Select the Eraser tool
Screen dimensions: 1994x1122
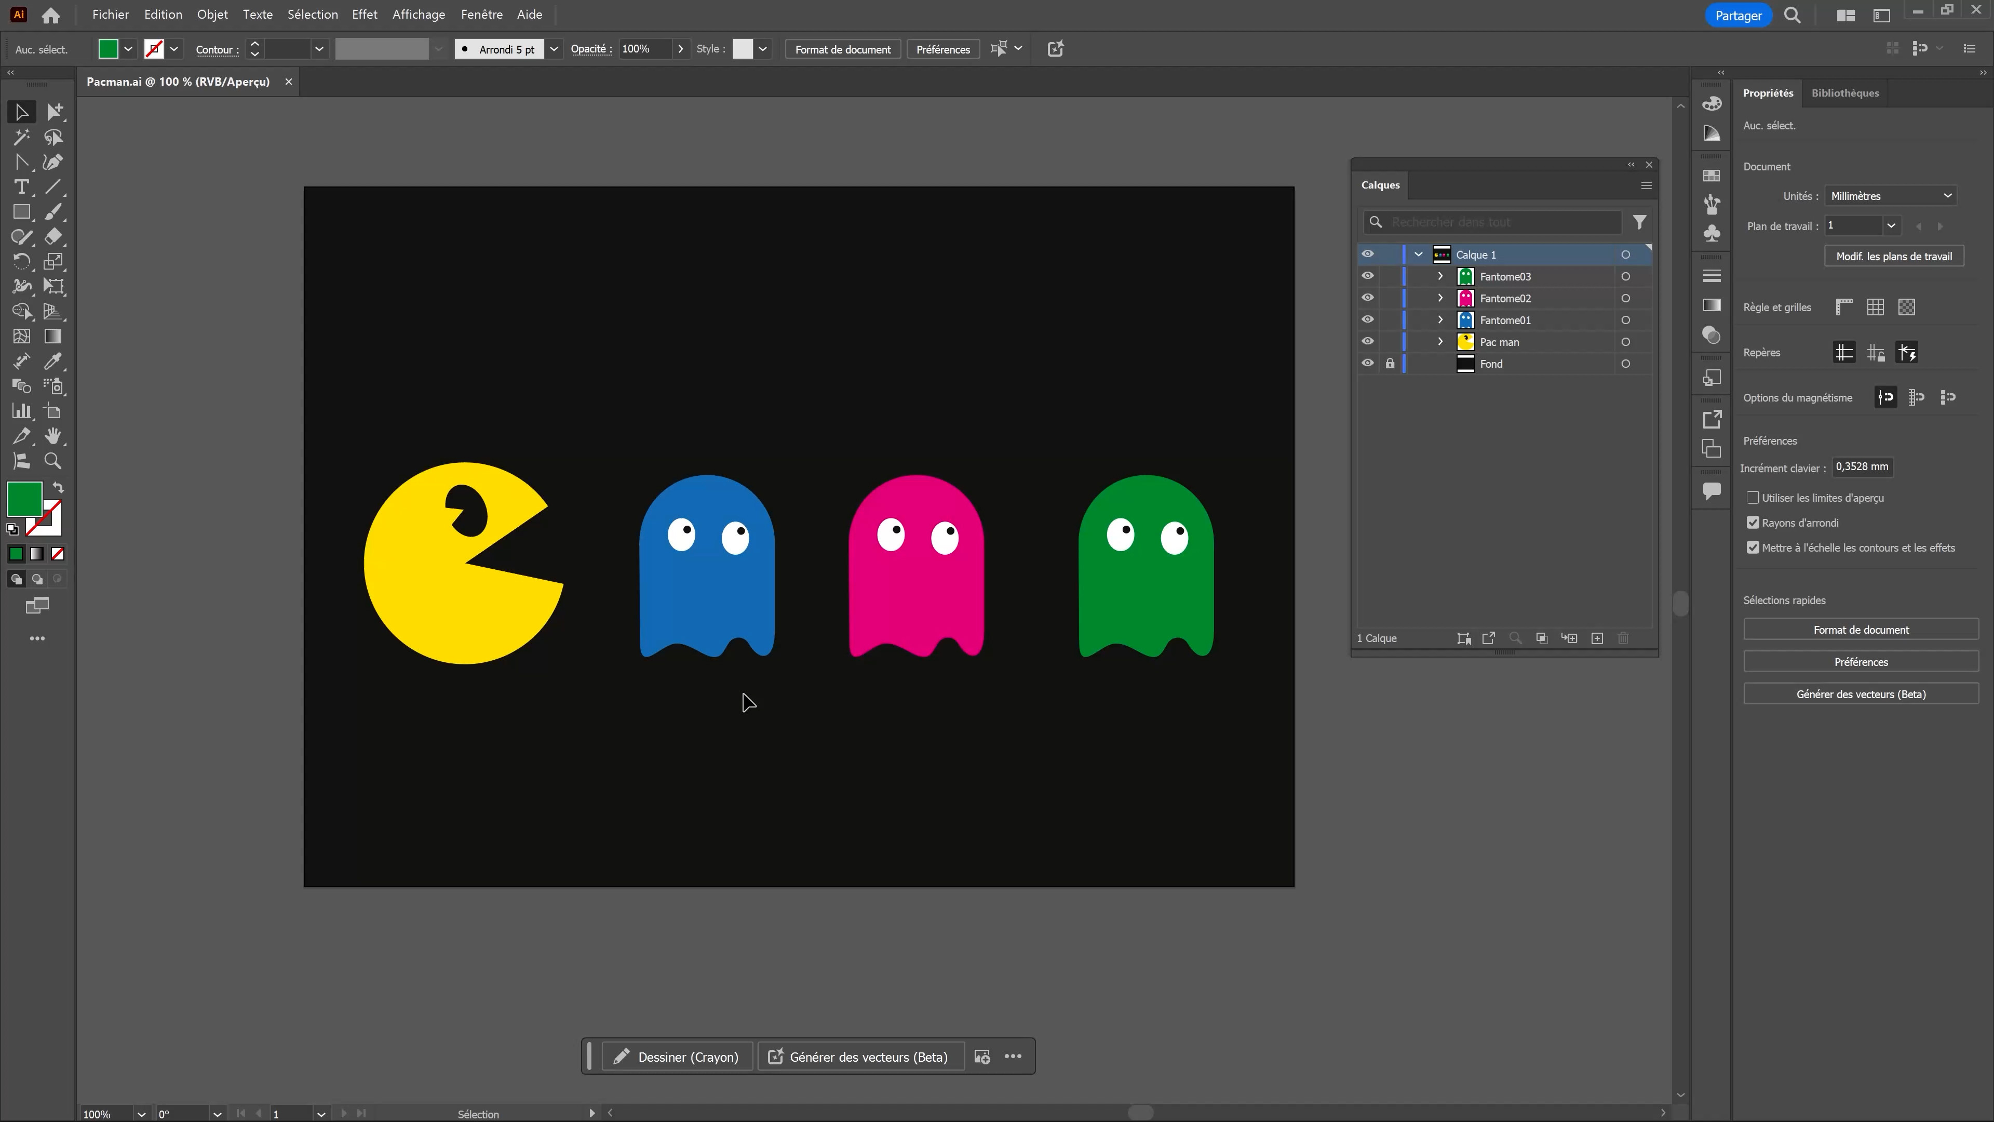tap(53, 236)
